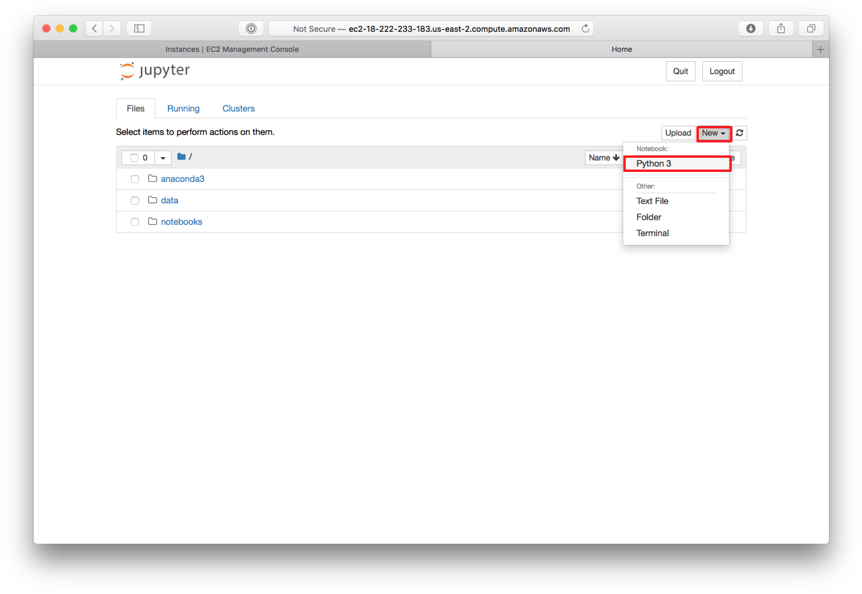Select the Files tab

[x=136, y=108]
